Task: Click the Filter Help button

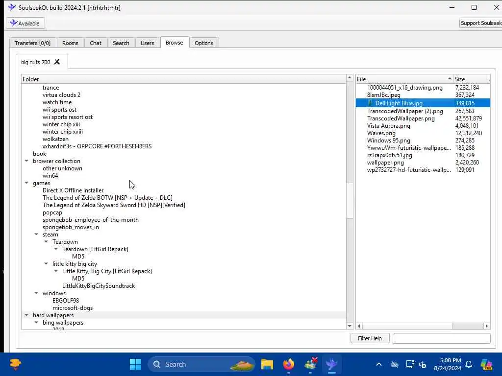Action: pos(370,338)
